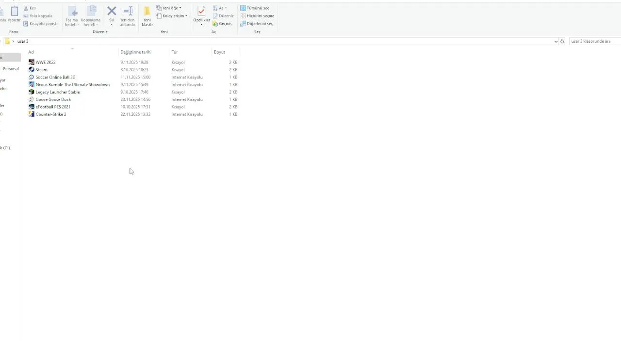This screenshot has height=349, width=621.
Task: Open the Taşıma hedefi move-to menu
Action: 72,16
